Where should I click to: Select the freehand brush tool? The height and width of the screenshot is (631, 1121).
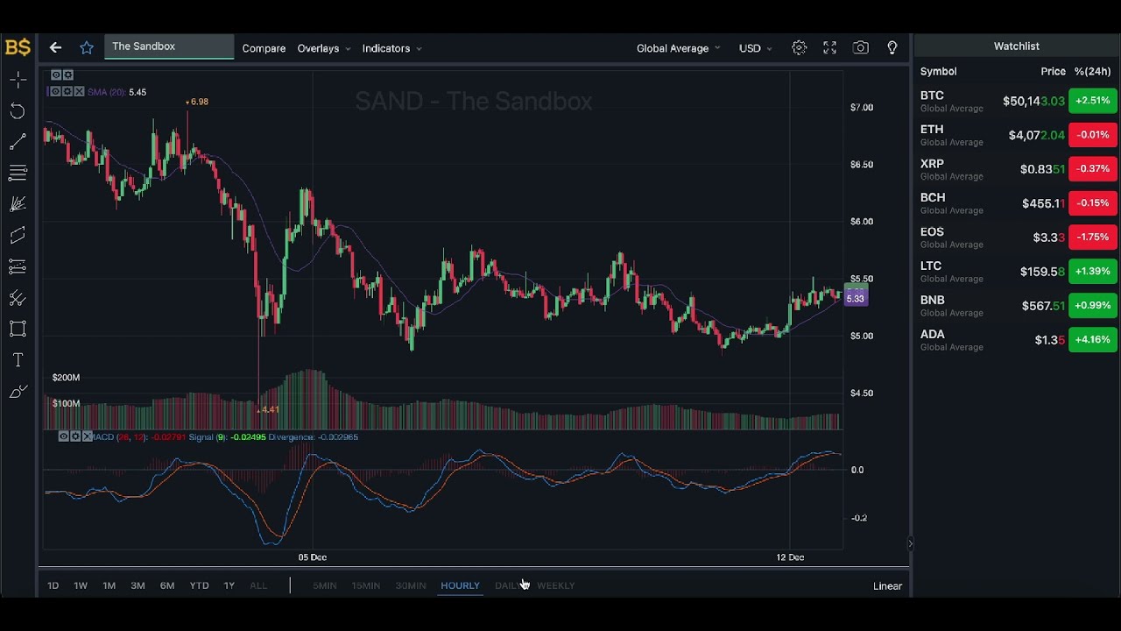pyautogui.click(x=18, y=391)
